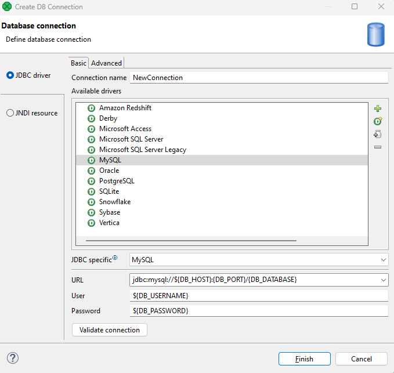This screenshot has height=373, width=394.
Task: Click the Sybase driver icon
Action: (91, 212)
